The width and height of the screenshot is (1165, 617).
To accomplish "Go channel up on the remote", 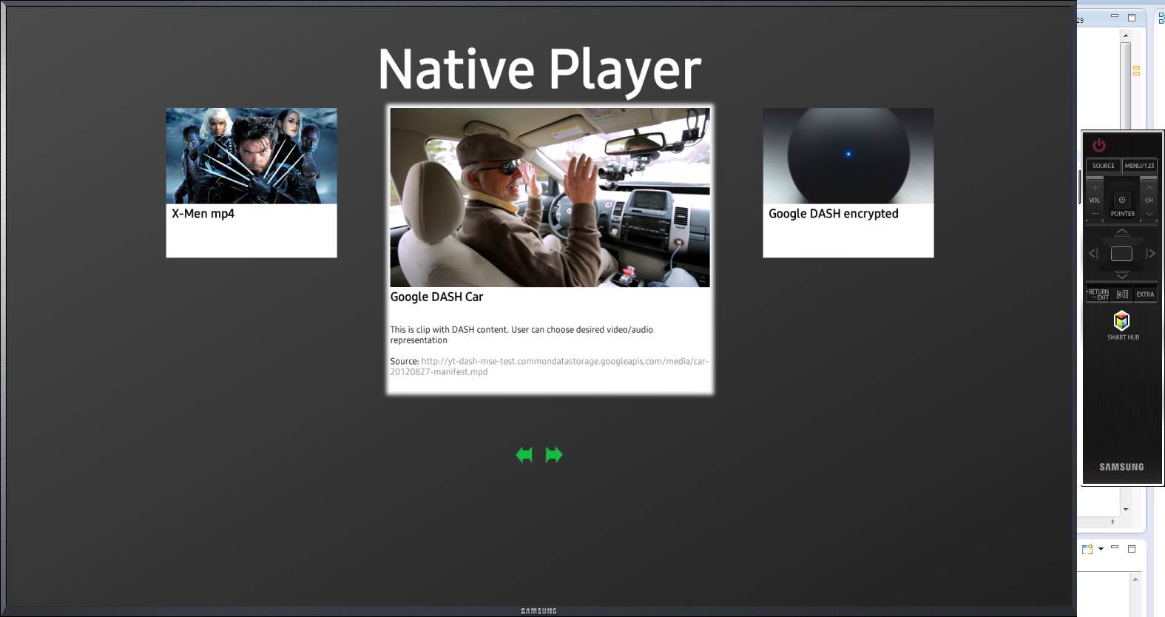I will (x=1149, y=188).
